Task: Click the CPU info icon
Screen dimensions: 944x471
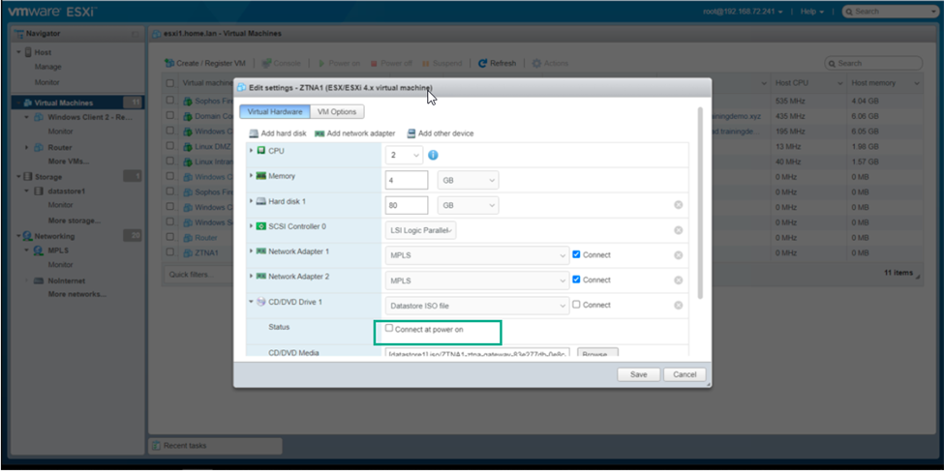Action: [x=433, y=155]
